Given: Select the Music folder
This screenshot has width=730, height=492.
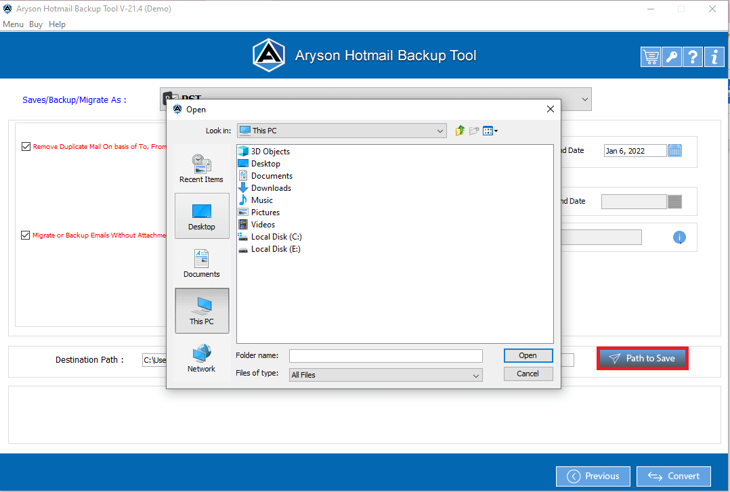Looking at the screenshot, I should coord(255,200).
